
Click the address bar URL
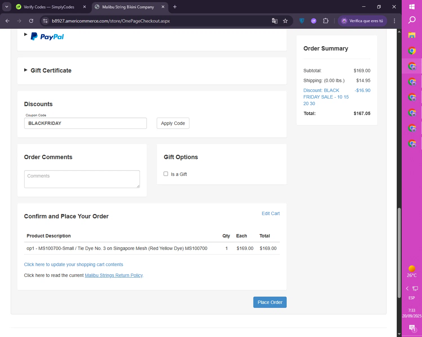(x=111, y=21)
